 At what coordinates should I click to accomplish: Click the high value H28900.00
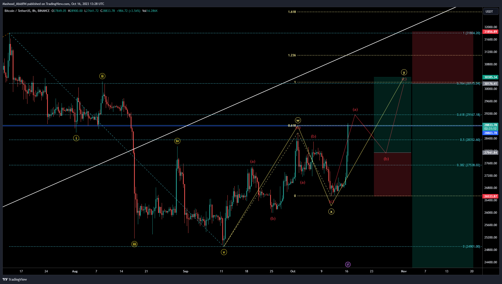pyautogui.click(x=75, y=11)
